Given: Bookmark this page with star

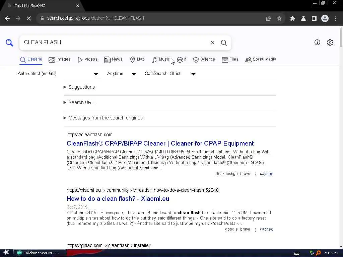Looking at the screenshot, I should point(279,19).
